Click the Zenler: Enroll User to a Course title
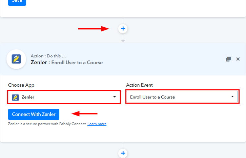This screenshot has height=158, width=246. pos(67,63)
